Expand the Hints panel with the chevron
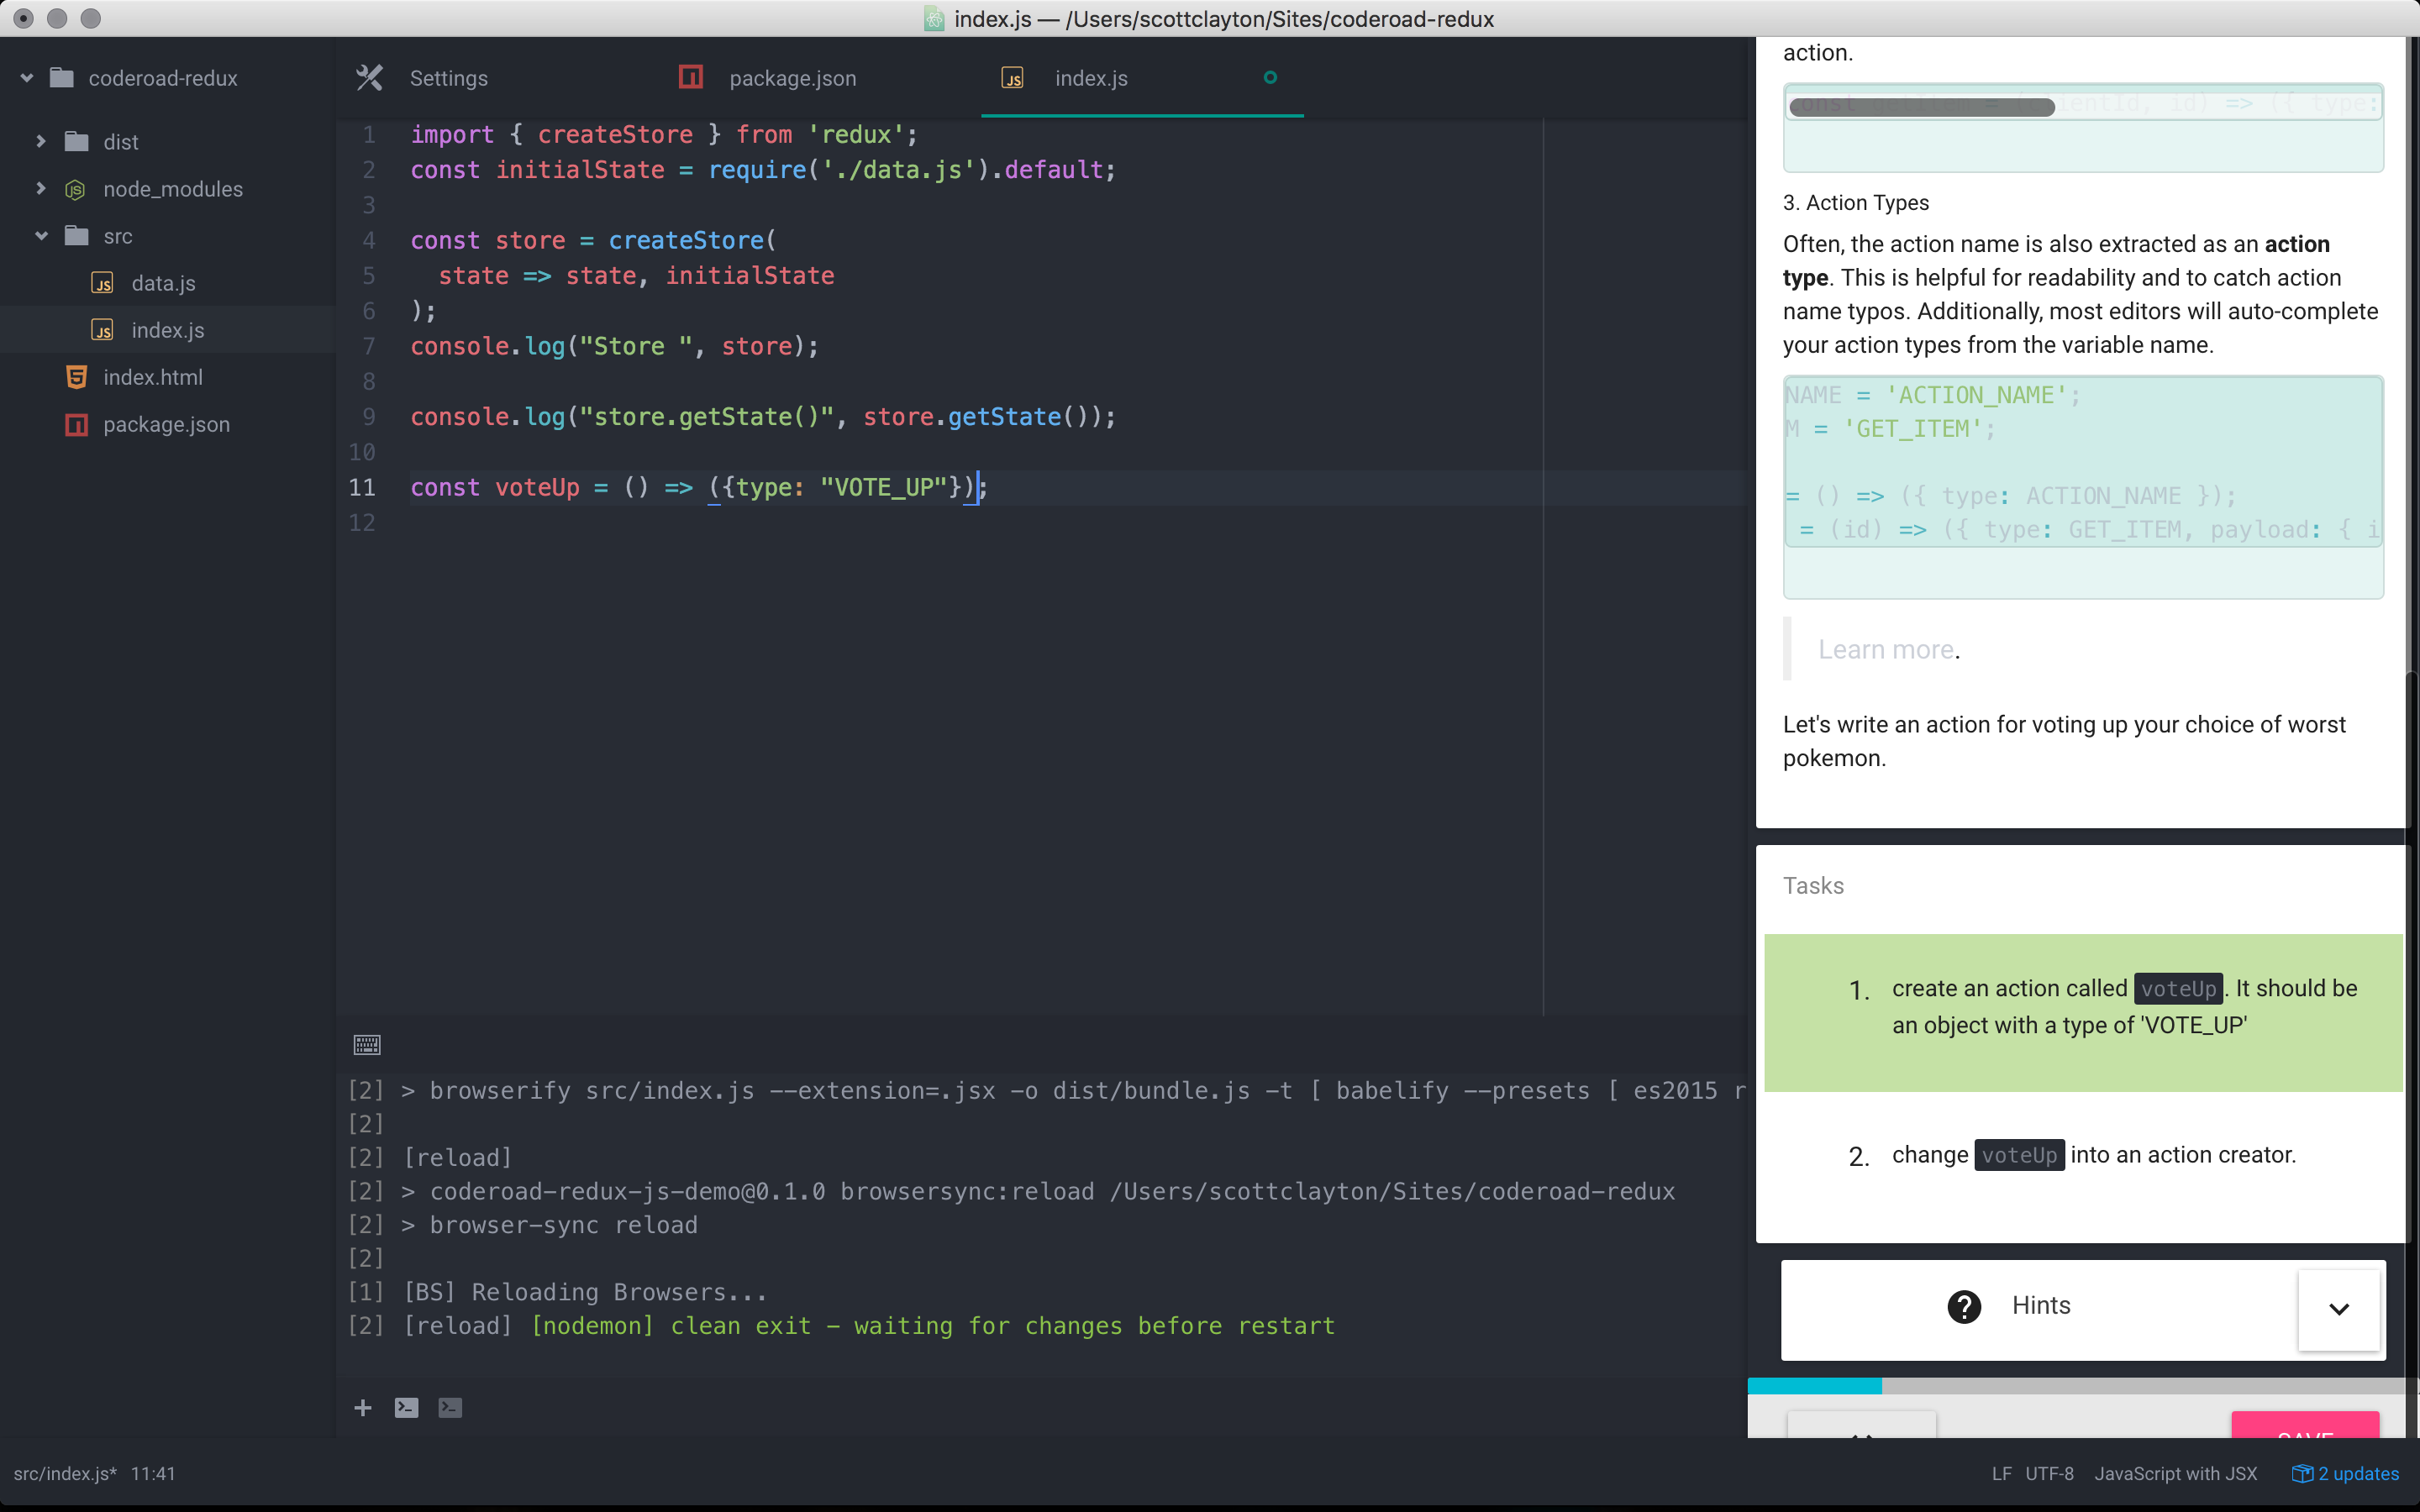This screenshot has width=2420, height=1512. click(x=2338, y=1309)
